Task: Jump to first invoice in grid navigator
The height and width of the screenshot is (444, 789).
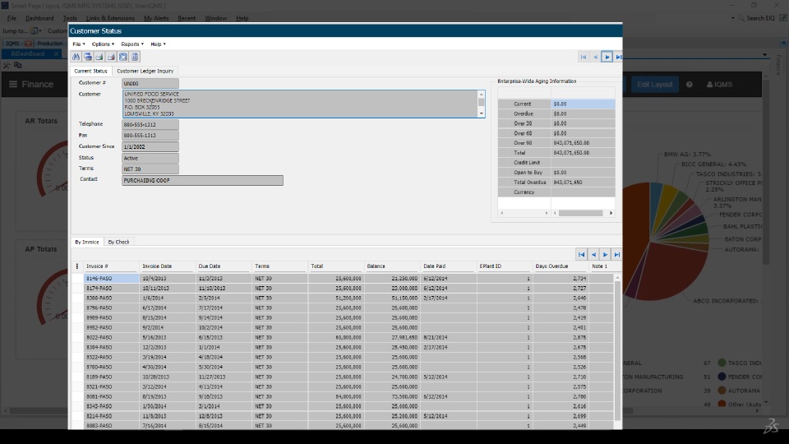Action: click(581, 255)
